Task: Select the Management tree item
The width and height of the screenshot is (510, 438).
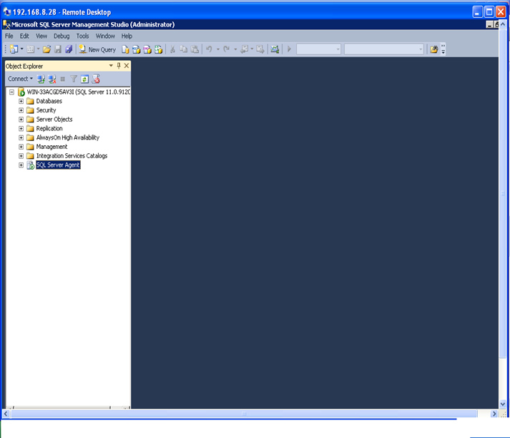Action: click(x=52, y=147)
